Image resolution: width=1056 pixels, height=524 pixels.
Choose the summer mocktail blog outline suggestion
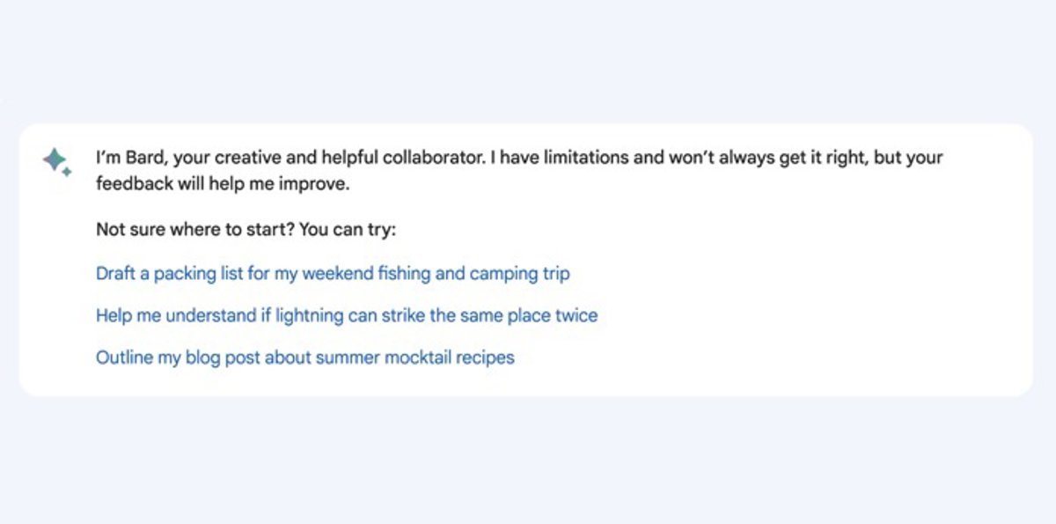point(304,358)
